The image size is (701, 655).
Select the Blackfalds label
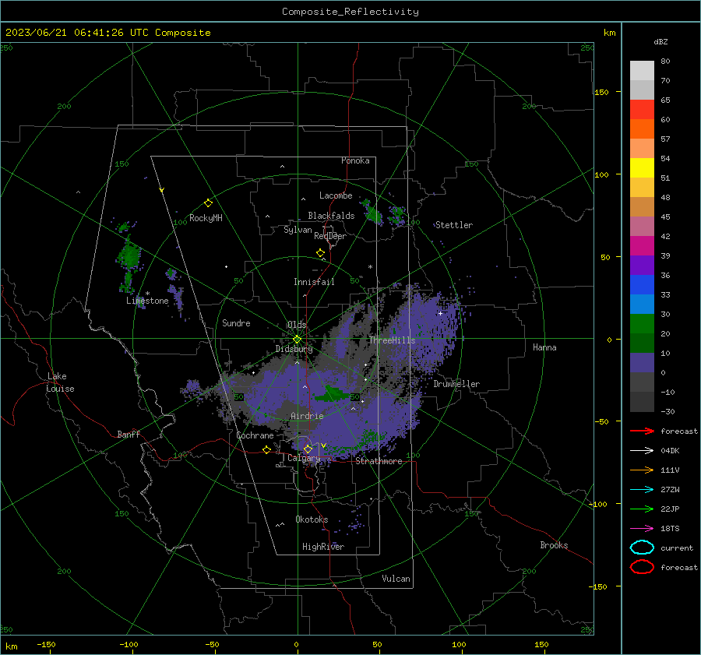(331, 216)
